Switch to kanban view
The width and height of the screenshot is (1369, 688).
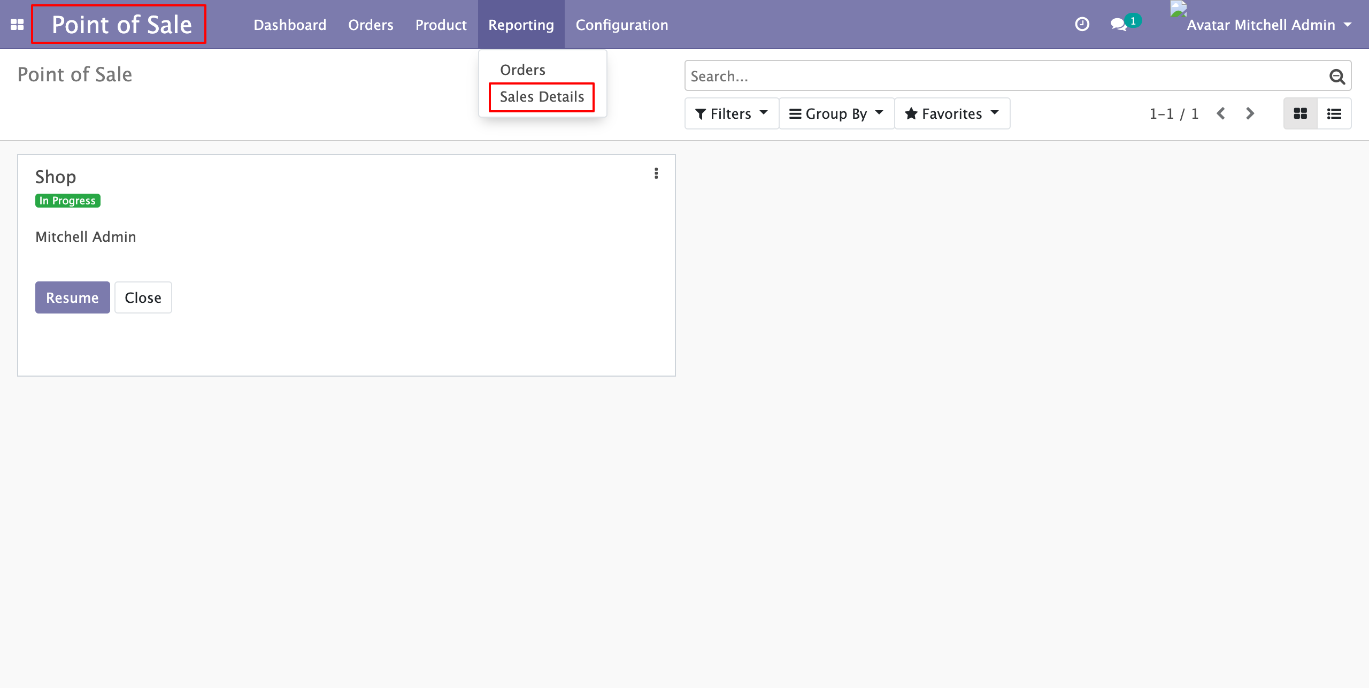(x=1300, y=113)
